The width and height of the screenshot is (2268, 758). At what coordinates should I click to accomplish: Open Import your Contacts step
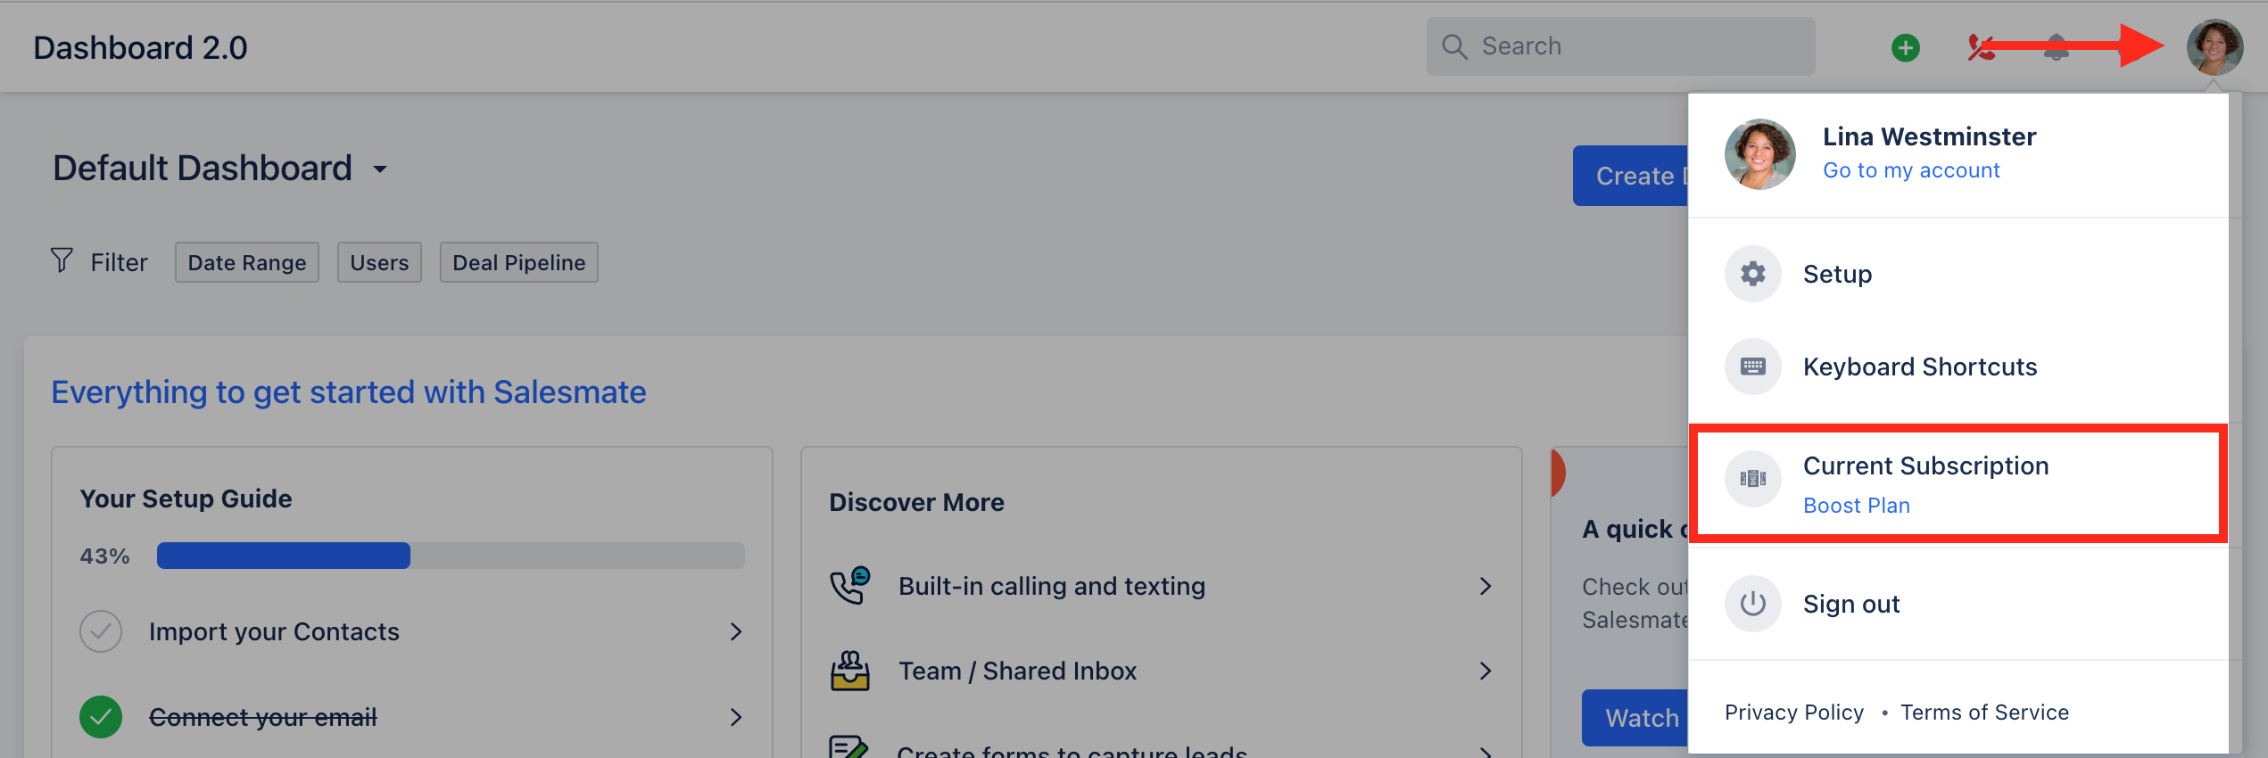pos(412,631)
